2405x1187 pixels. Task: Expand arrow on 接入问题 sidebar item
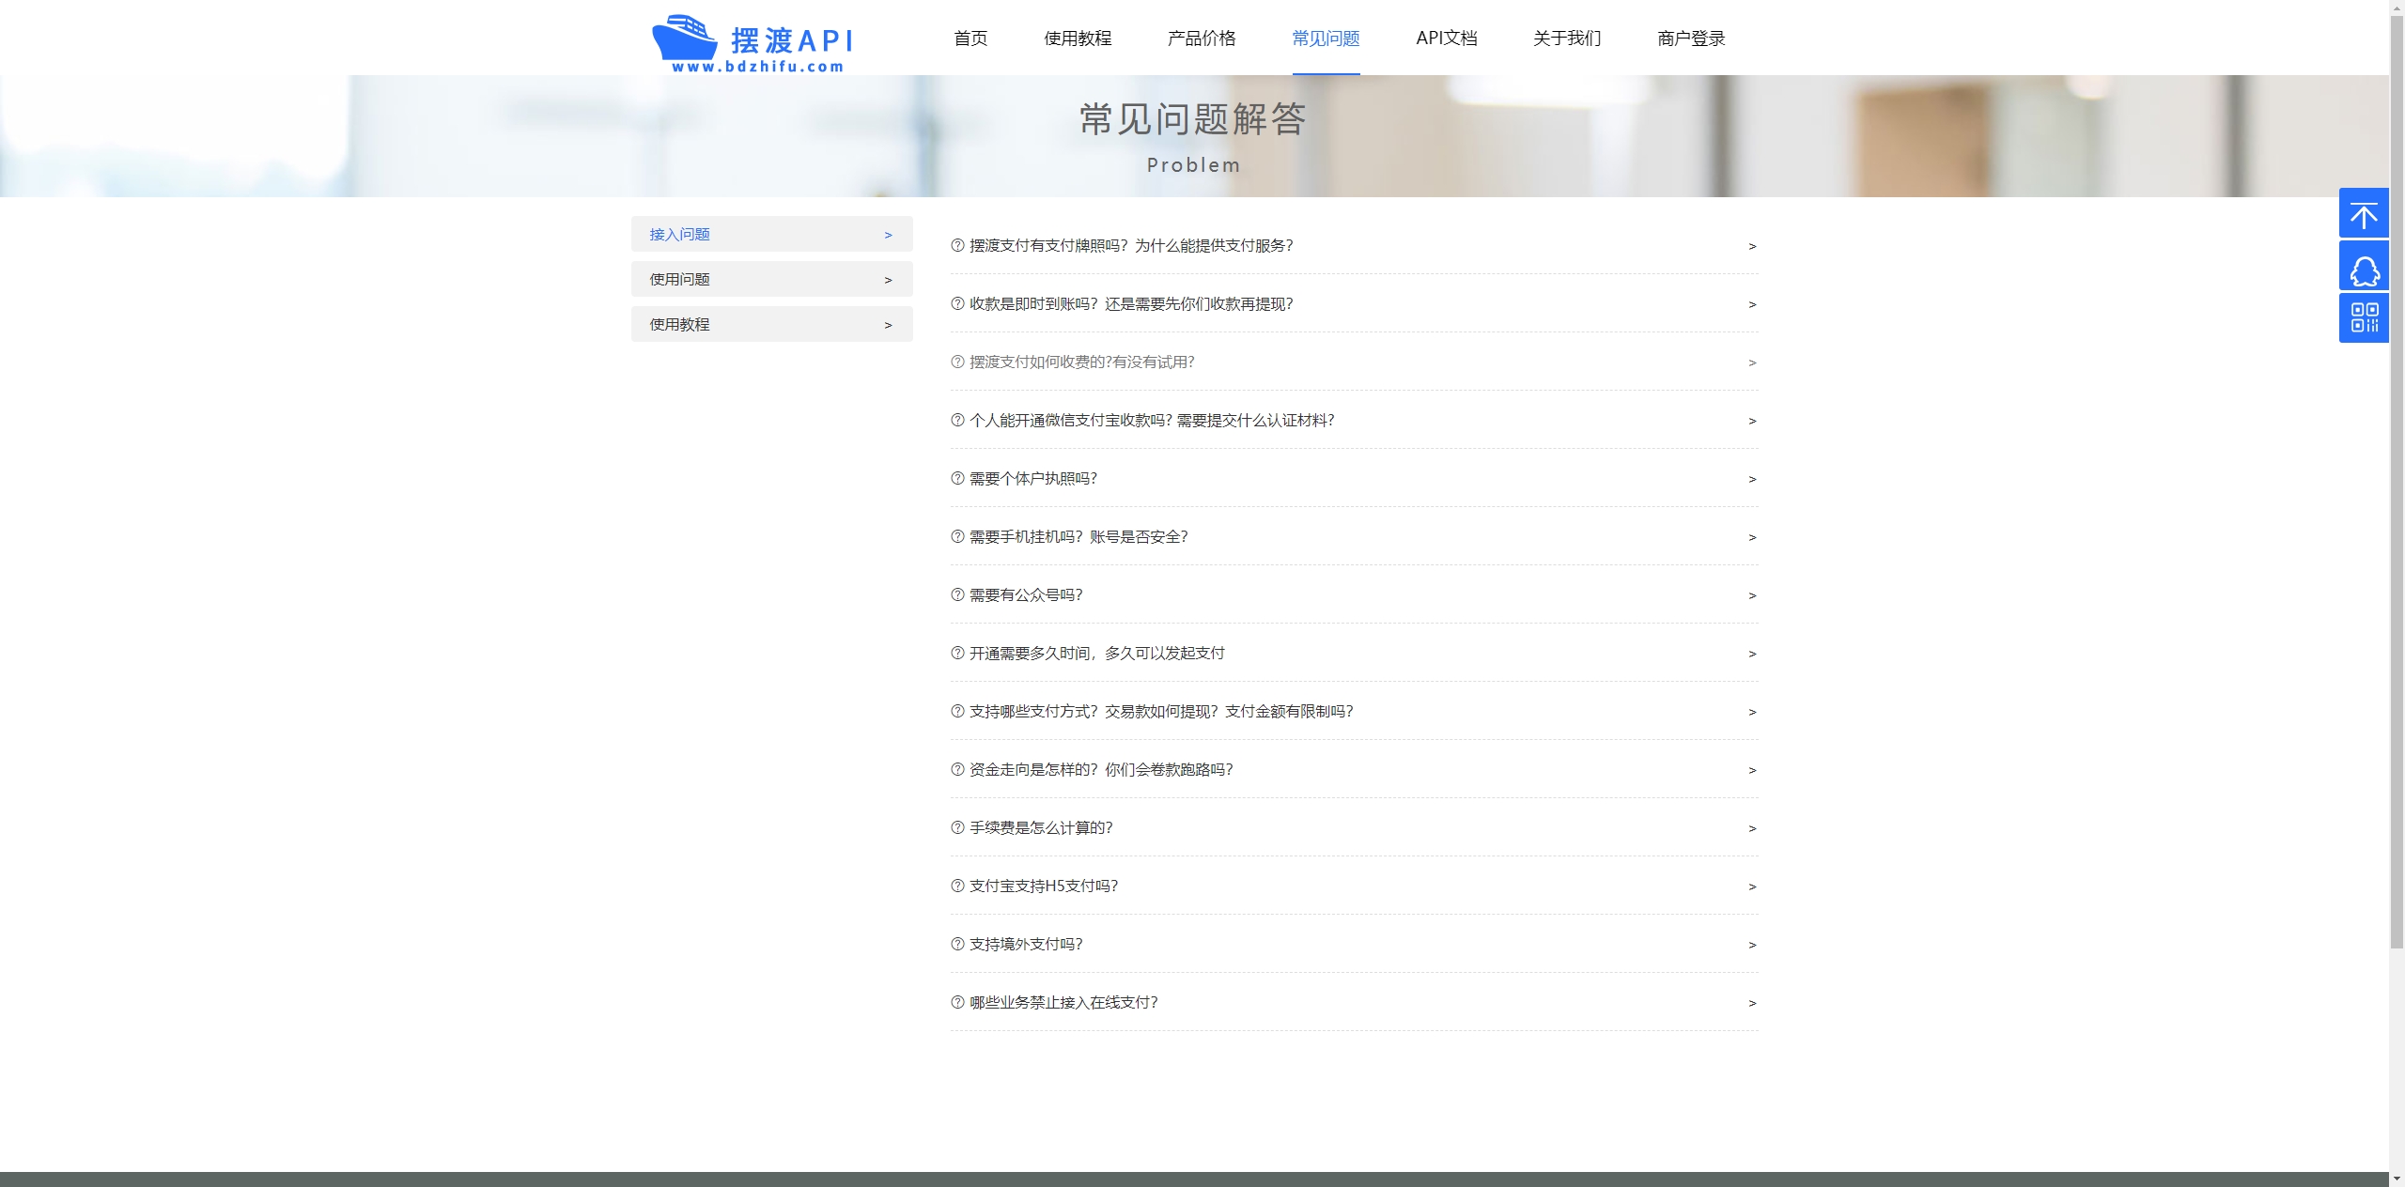(888, 235)
